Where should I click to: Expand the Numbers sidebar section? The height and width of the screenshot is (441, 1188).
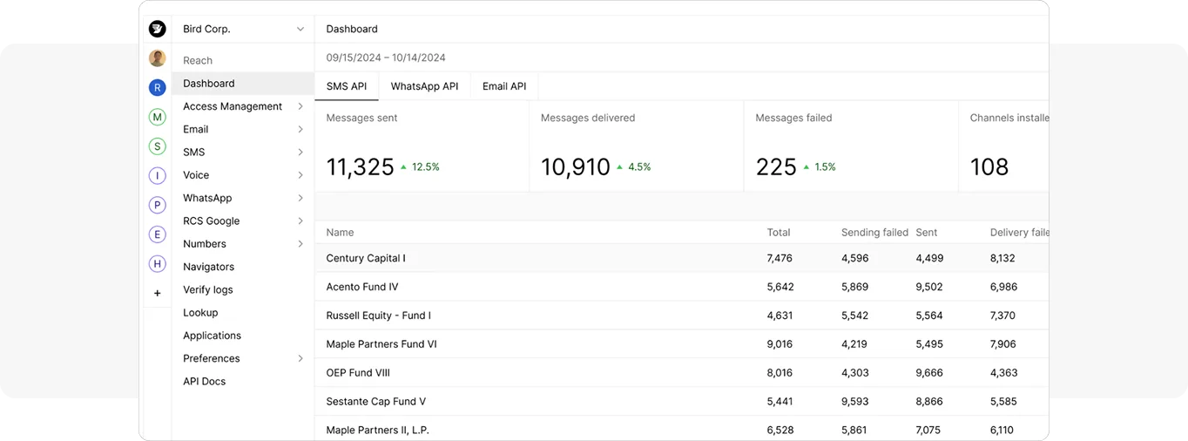click(243, 244)
